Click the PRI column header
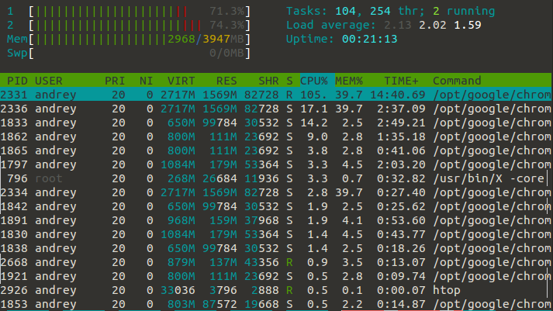The height and width of the screenshot is (311, 553). pyautogui.click(x=115, y=81)
